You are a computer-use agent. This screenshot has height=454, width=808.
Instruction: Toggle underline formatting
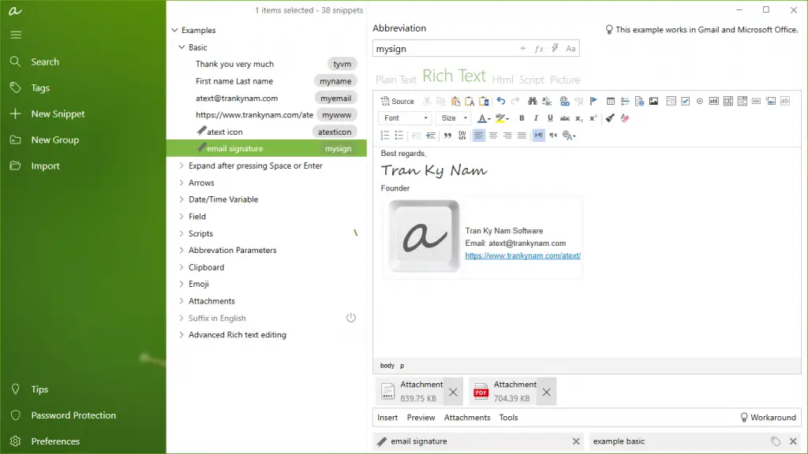click(x=550, y=118)
